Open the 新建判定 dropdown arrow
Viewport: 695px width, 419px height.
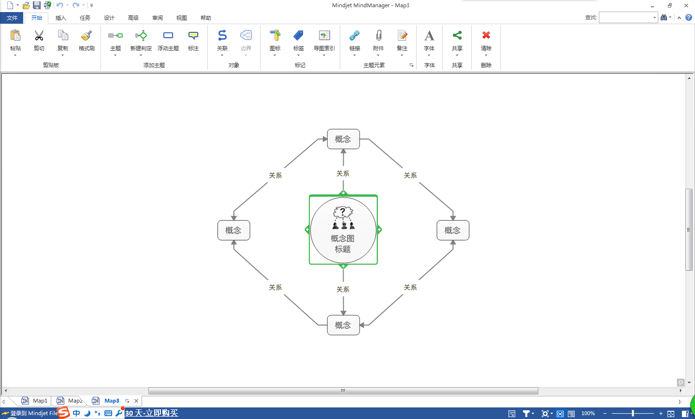[x=141, y=55]
